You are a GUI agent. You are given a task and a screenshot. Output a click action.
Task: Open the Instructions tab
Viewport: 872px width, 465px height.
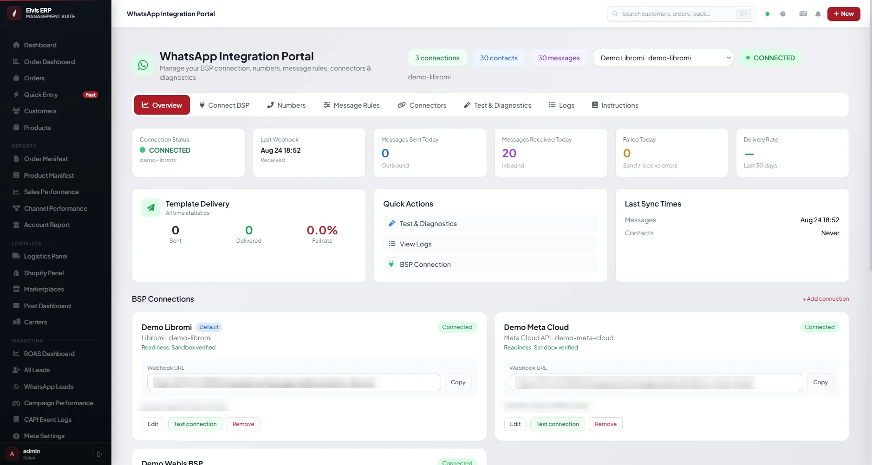615,105
